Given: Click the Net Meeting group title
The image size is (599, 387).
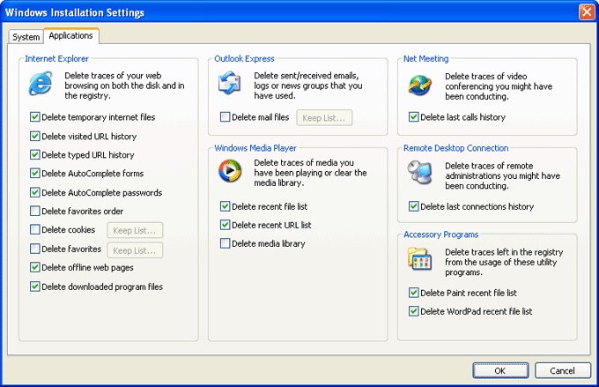Looking at the screenshot, I should click(x=426, y=58).
